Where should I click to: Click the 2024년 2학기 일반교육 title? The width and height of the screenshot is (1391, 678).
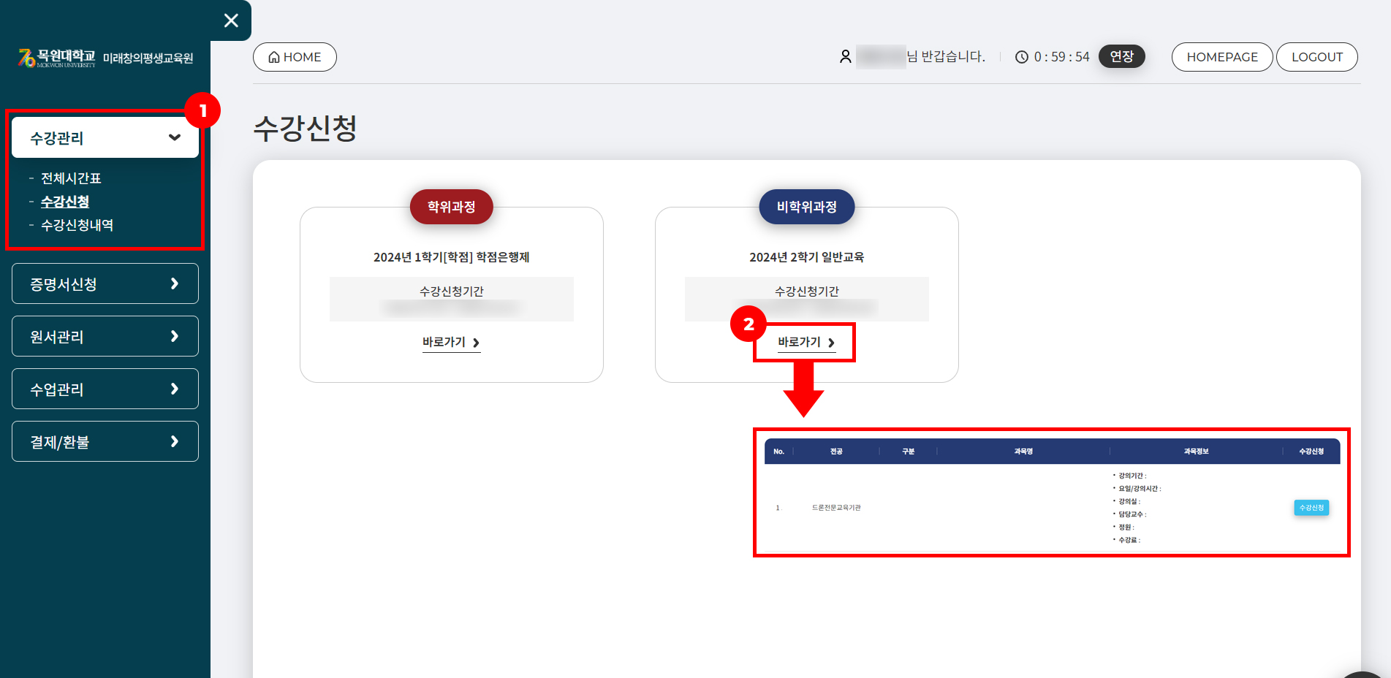click(806, 257)
